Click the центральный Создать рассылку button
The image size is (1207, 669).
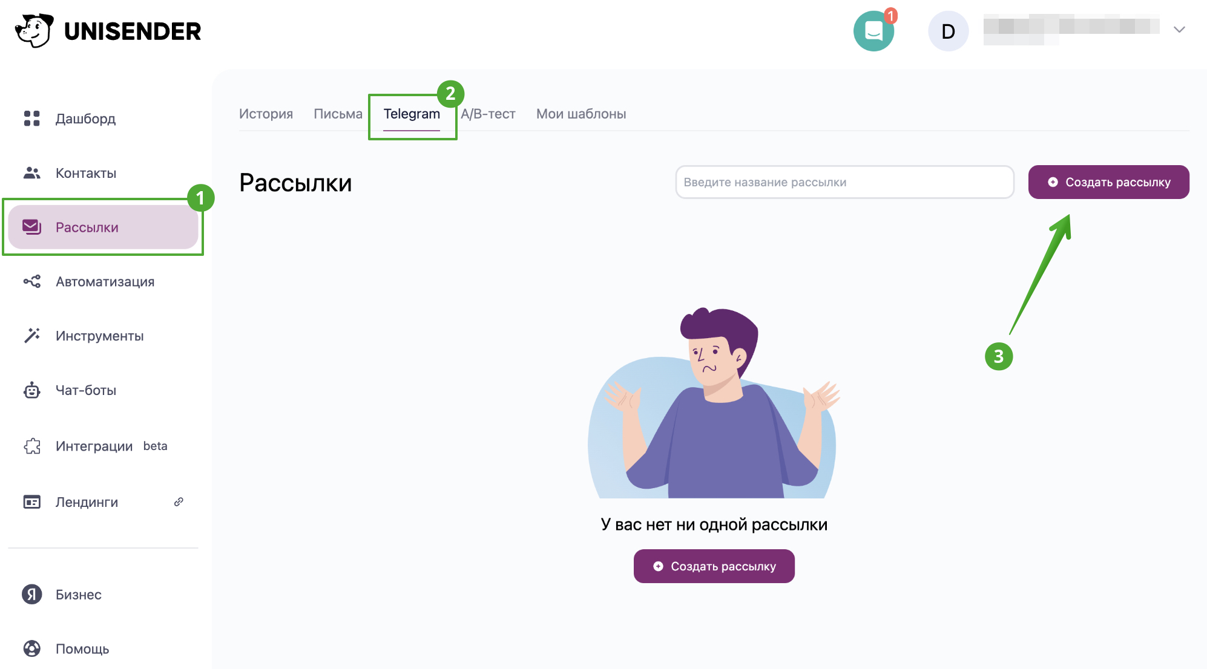click(714, 565)
